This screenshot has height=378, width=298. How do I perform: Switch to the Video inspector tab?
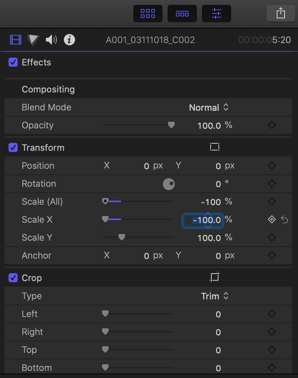(16, 40)
